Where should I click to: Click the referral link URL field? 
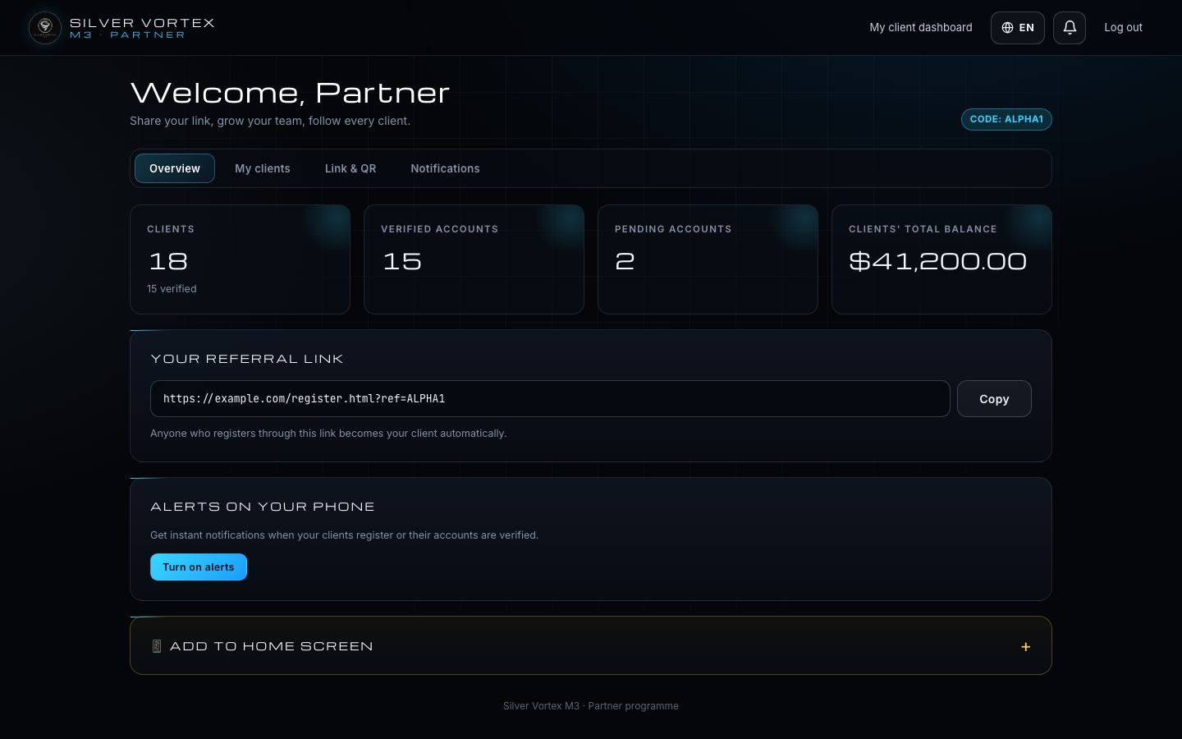[x=550, y=398]
